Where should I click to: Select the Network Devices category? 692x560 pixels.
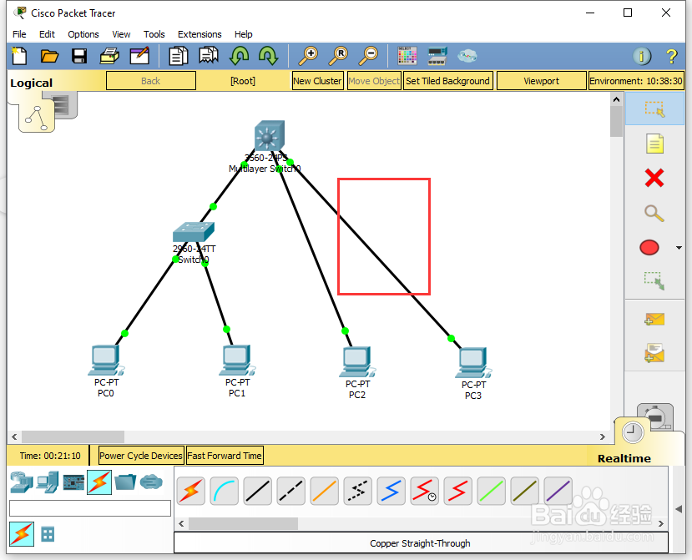coord(21,482)
